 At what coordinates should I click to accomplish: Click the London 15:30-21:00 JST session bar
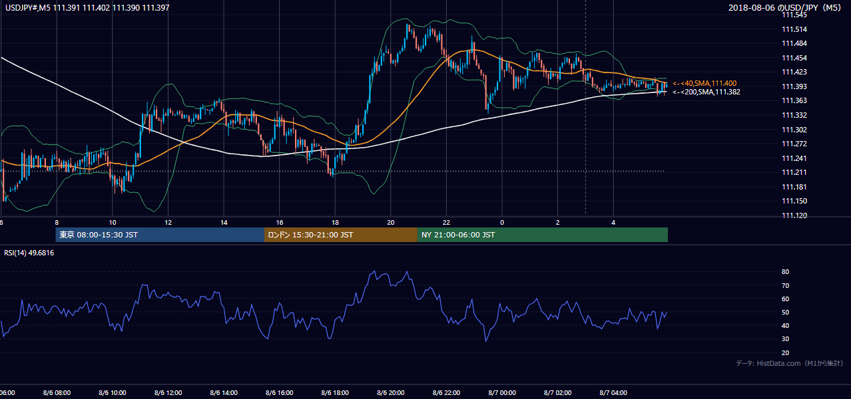click(340, 235)
